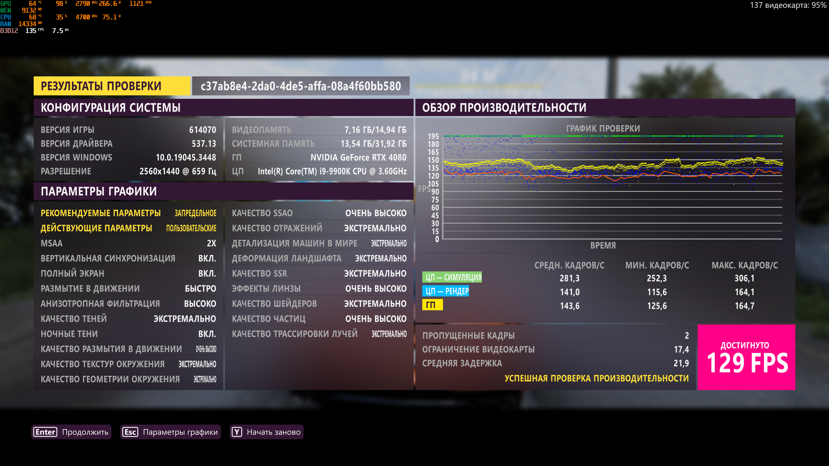Click the yellow ГП legend swatch
Image resolution: width=829 pixels, height=466 pixels.
click(432, 305)
